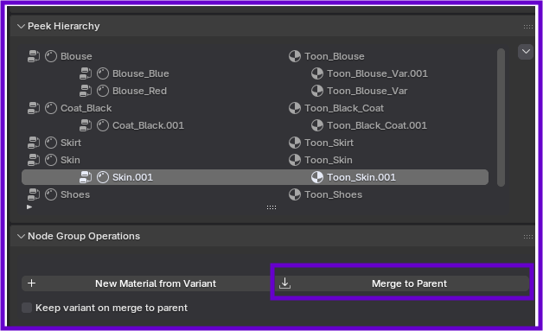Select the Coat_Black.001 row name

148,125
